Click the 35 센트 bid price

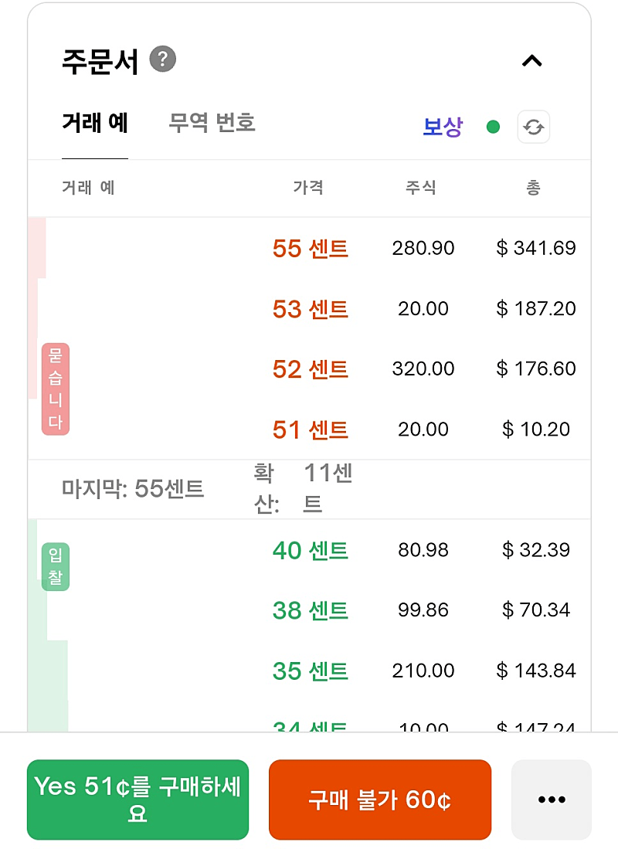click(311, 671)
